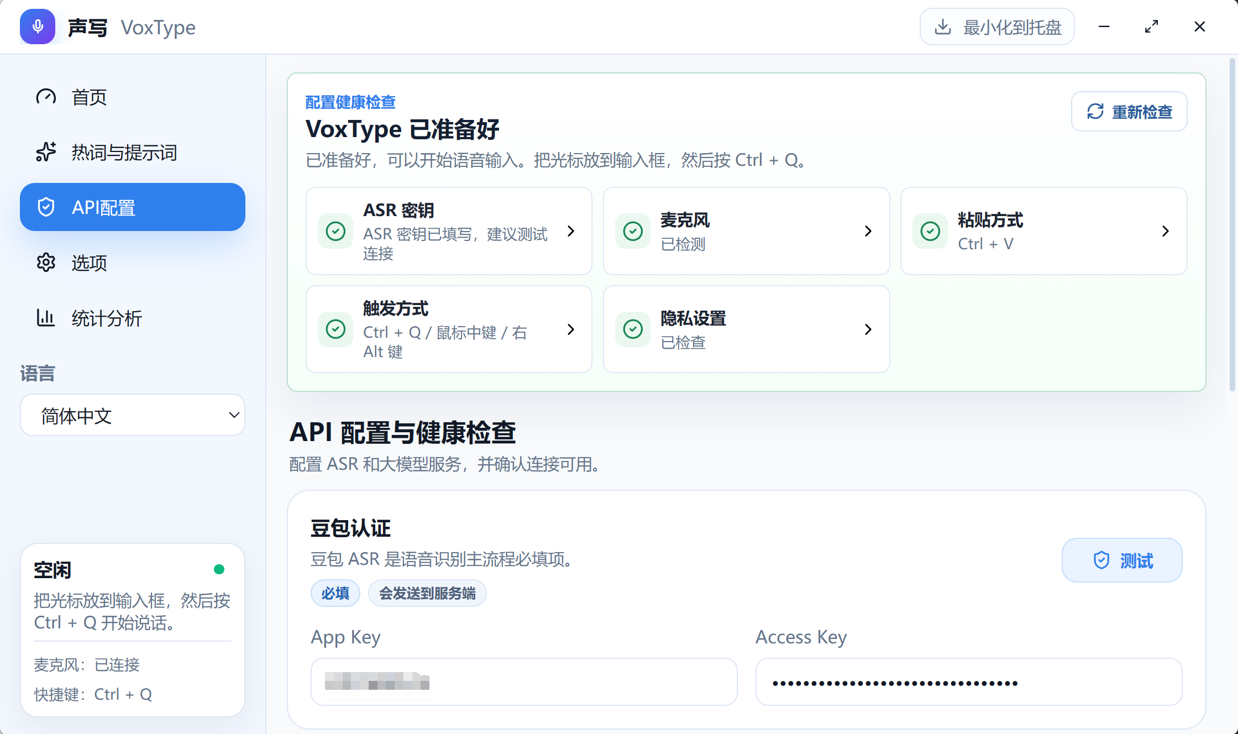
Task: Click the Home gauge icon in sidebar
Action: [46, 97]
